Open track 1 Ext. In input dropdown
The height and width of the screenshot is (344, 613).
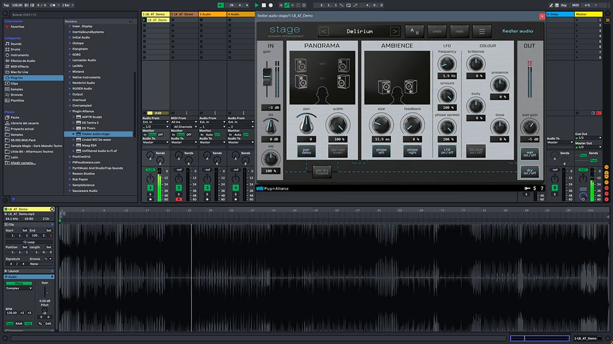pyautogui.click(x=155, y=122)
